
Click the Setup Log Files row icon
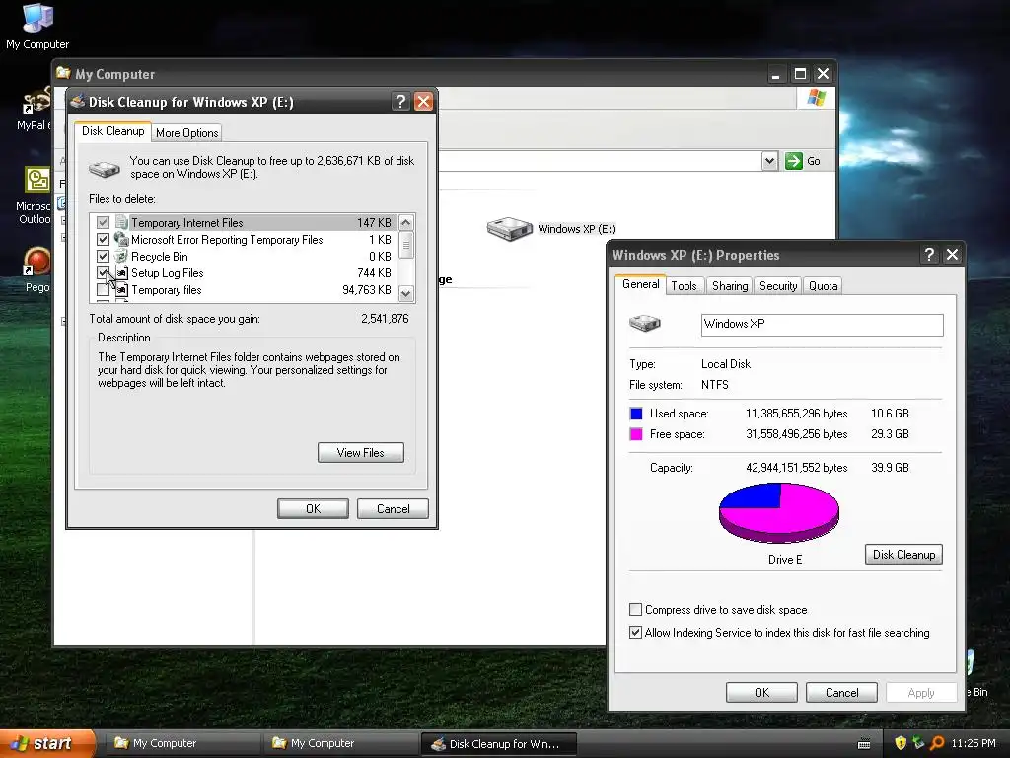click(x=121, y=272)
